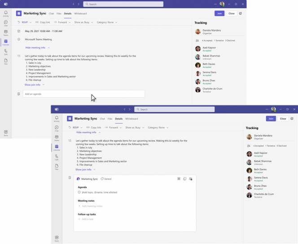Expand Show join info in the back window
This screenshot has width=298, height=244.
[x=35, y=85]
